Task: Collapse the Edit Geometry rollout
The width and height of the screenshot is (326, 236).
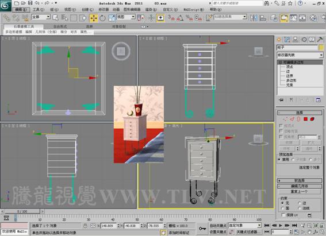Action: click(x=300, y=186)
